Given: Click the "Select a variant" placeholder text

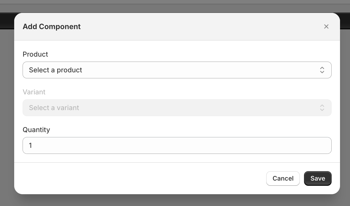Looking at the screenshot, I should pos(54,108).
